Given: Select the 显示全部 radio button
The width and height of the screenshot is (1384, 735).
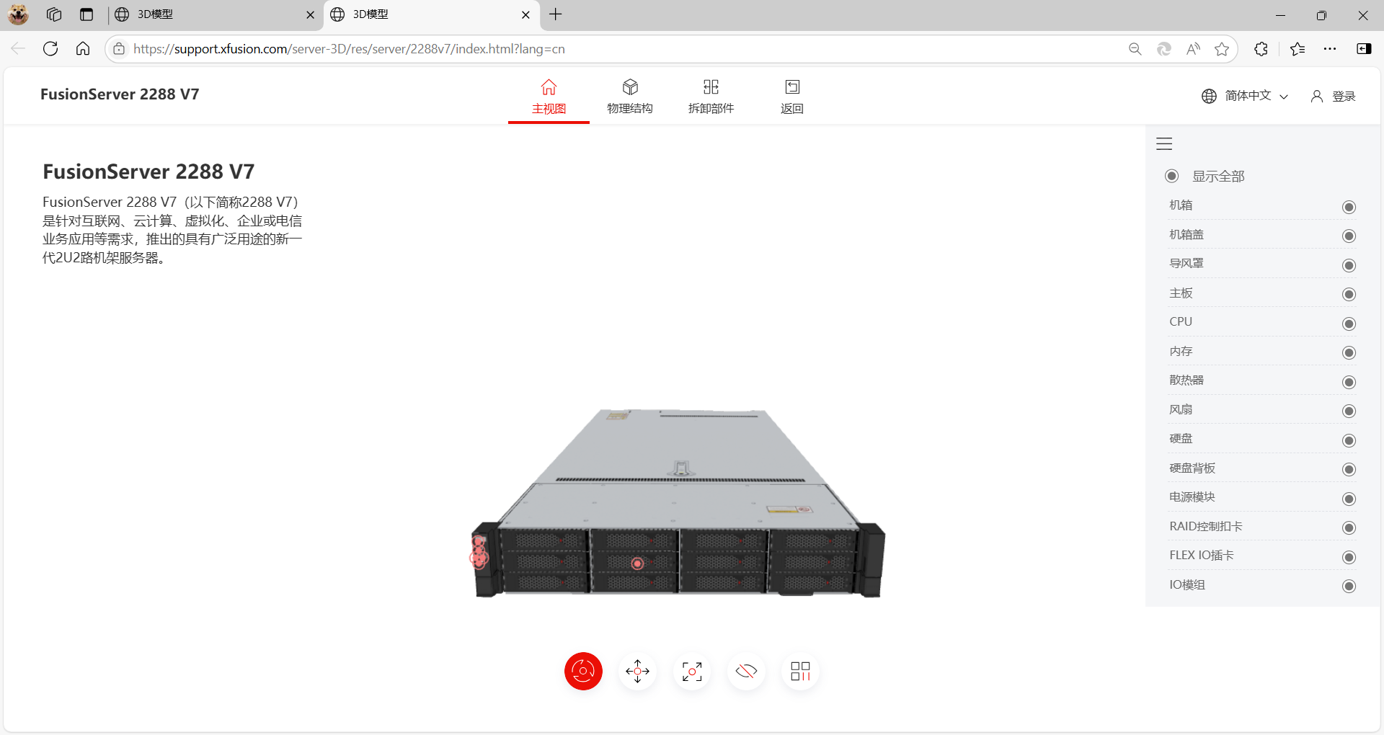Looking at the screenshot, I should coord(1172,177).
